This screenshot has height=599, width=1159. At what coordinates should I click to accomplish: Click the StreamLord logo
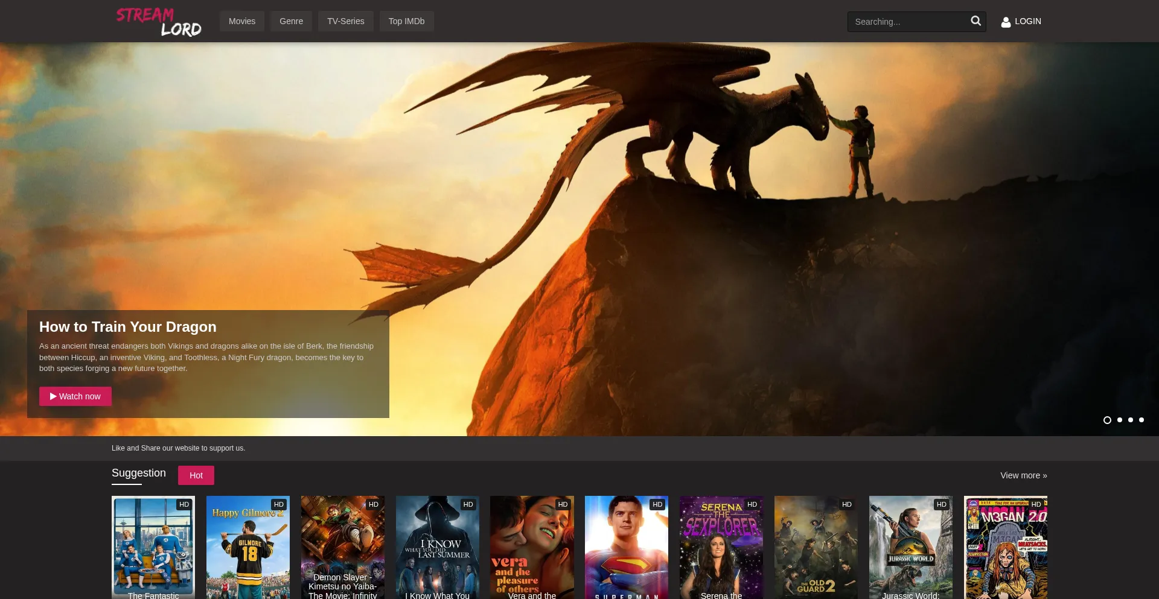pos(158,22)
